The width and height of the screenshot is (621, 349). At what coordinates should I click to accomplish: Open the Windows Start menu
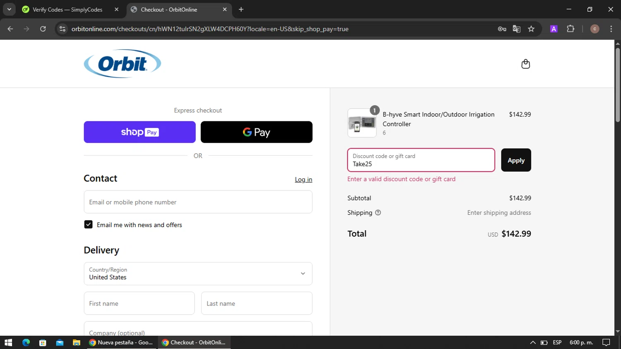tap(8, 342)
